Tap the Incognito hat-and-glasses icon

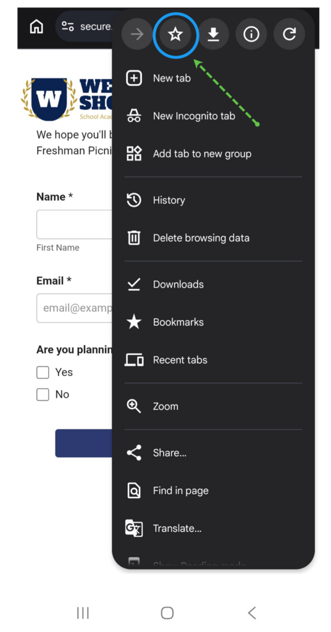click(x=134, y=116)
